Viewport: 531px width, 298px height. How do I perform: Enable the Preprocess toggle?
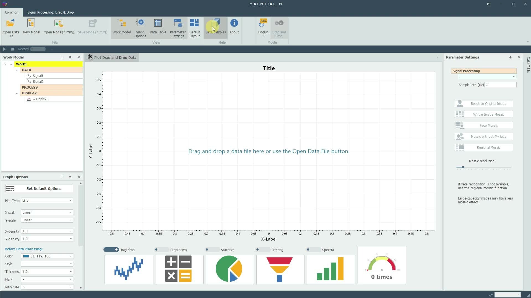pos(162,250)
